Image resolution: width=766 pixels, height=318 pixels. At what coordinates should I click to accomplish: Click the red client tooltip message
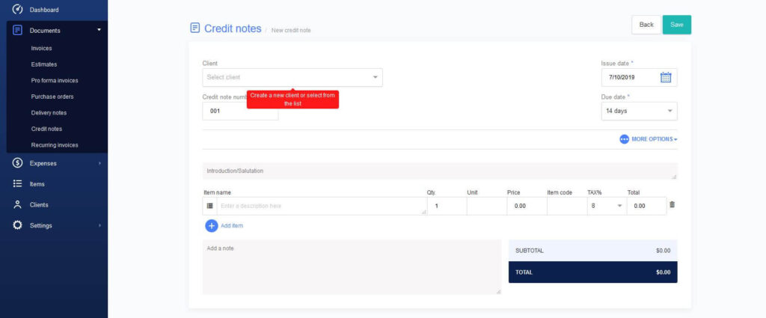292,100
